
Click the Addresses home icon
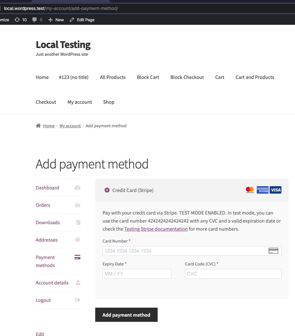[x=77, y=240]
